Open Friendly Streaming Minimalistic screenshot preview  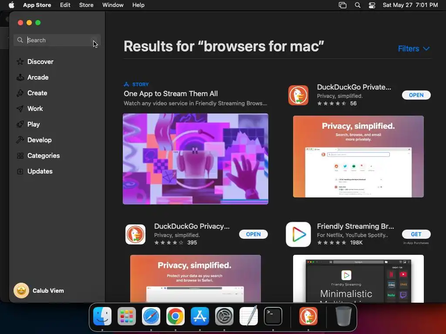358,279
